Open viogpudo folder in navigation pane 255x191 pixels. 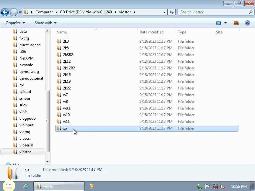pyautogui.click(x=27, y=118)
